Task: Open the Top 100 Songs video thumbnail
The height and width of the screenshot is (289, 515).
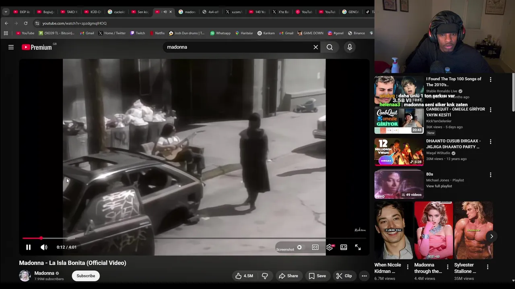Action: [x=399, y=90]
